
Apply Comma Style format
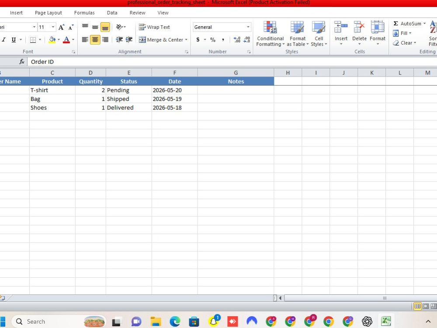pos(223,40)
